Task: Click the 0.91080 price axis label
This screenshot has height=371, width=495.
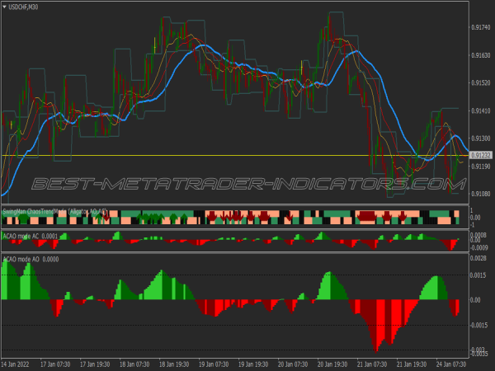Action: (481, 194)
